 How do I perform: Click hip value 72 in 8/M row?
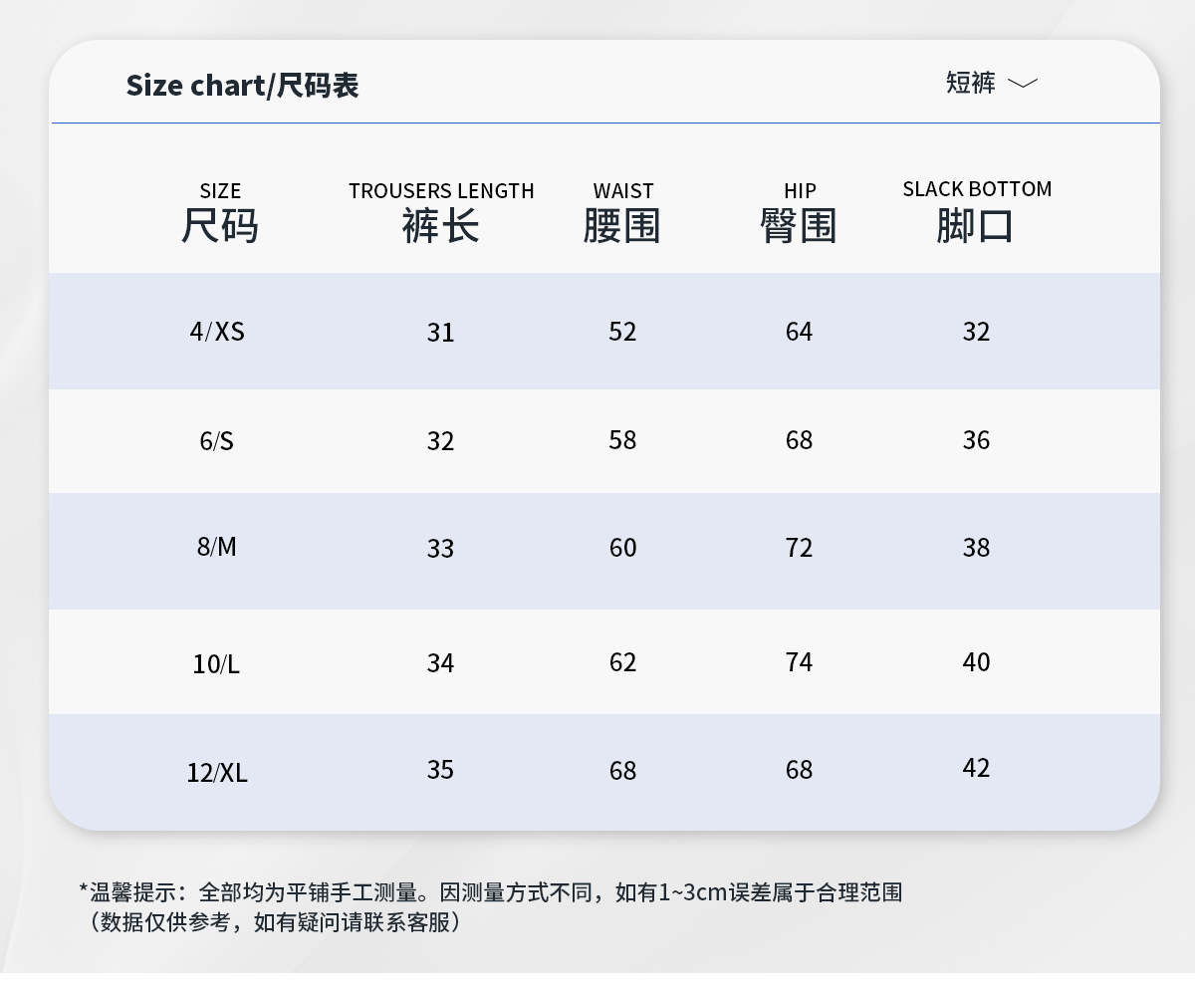coord(799,548)
